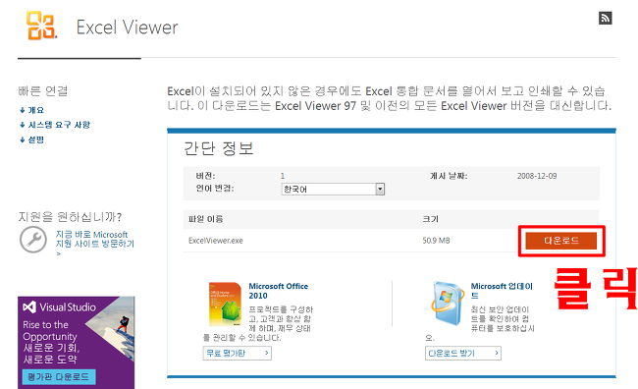The image size is (638, 389).
Task: Click the 지원을 원하십니까? heading
Action: [70, 217]
